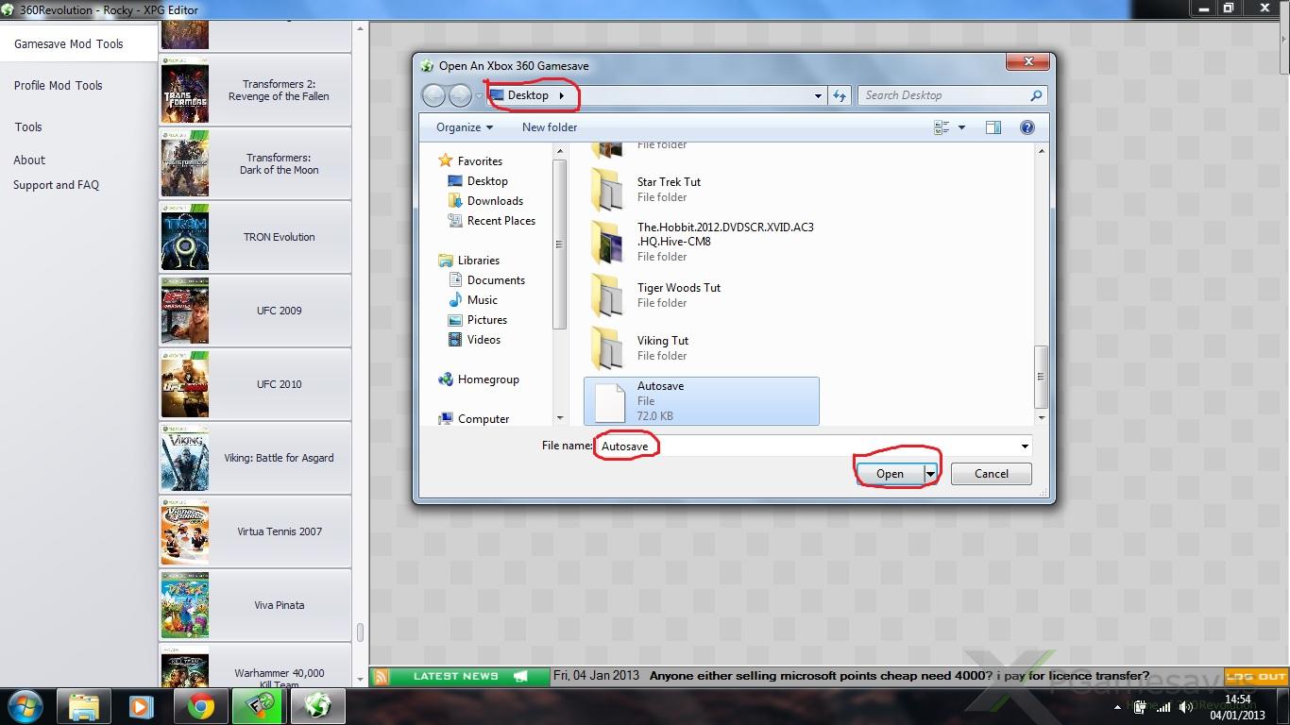1290x725 pixels.
Task: Expand the Organize dropdown menu
Action: click(x=464, y=127)
